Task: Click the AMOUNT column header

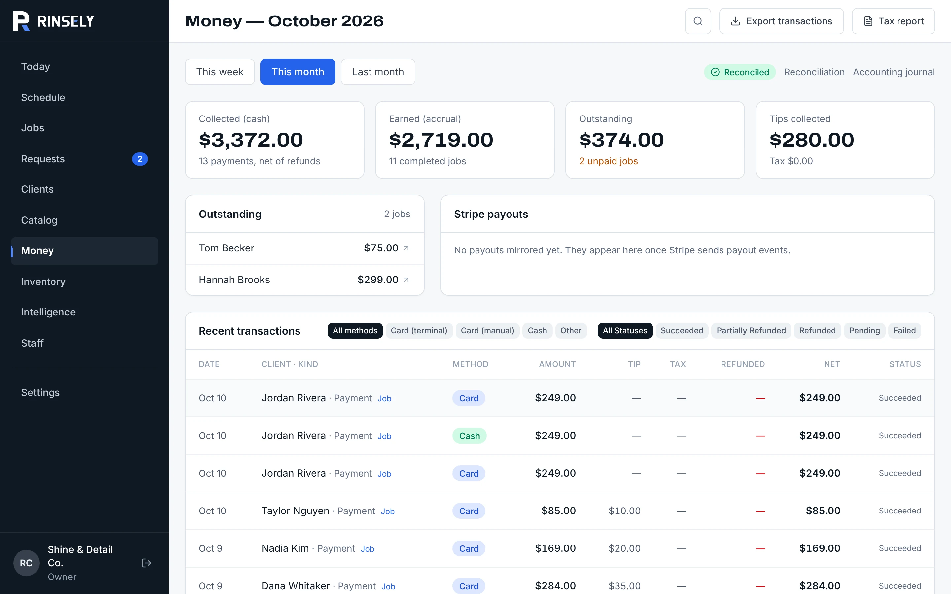Action: pos(557,364)
